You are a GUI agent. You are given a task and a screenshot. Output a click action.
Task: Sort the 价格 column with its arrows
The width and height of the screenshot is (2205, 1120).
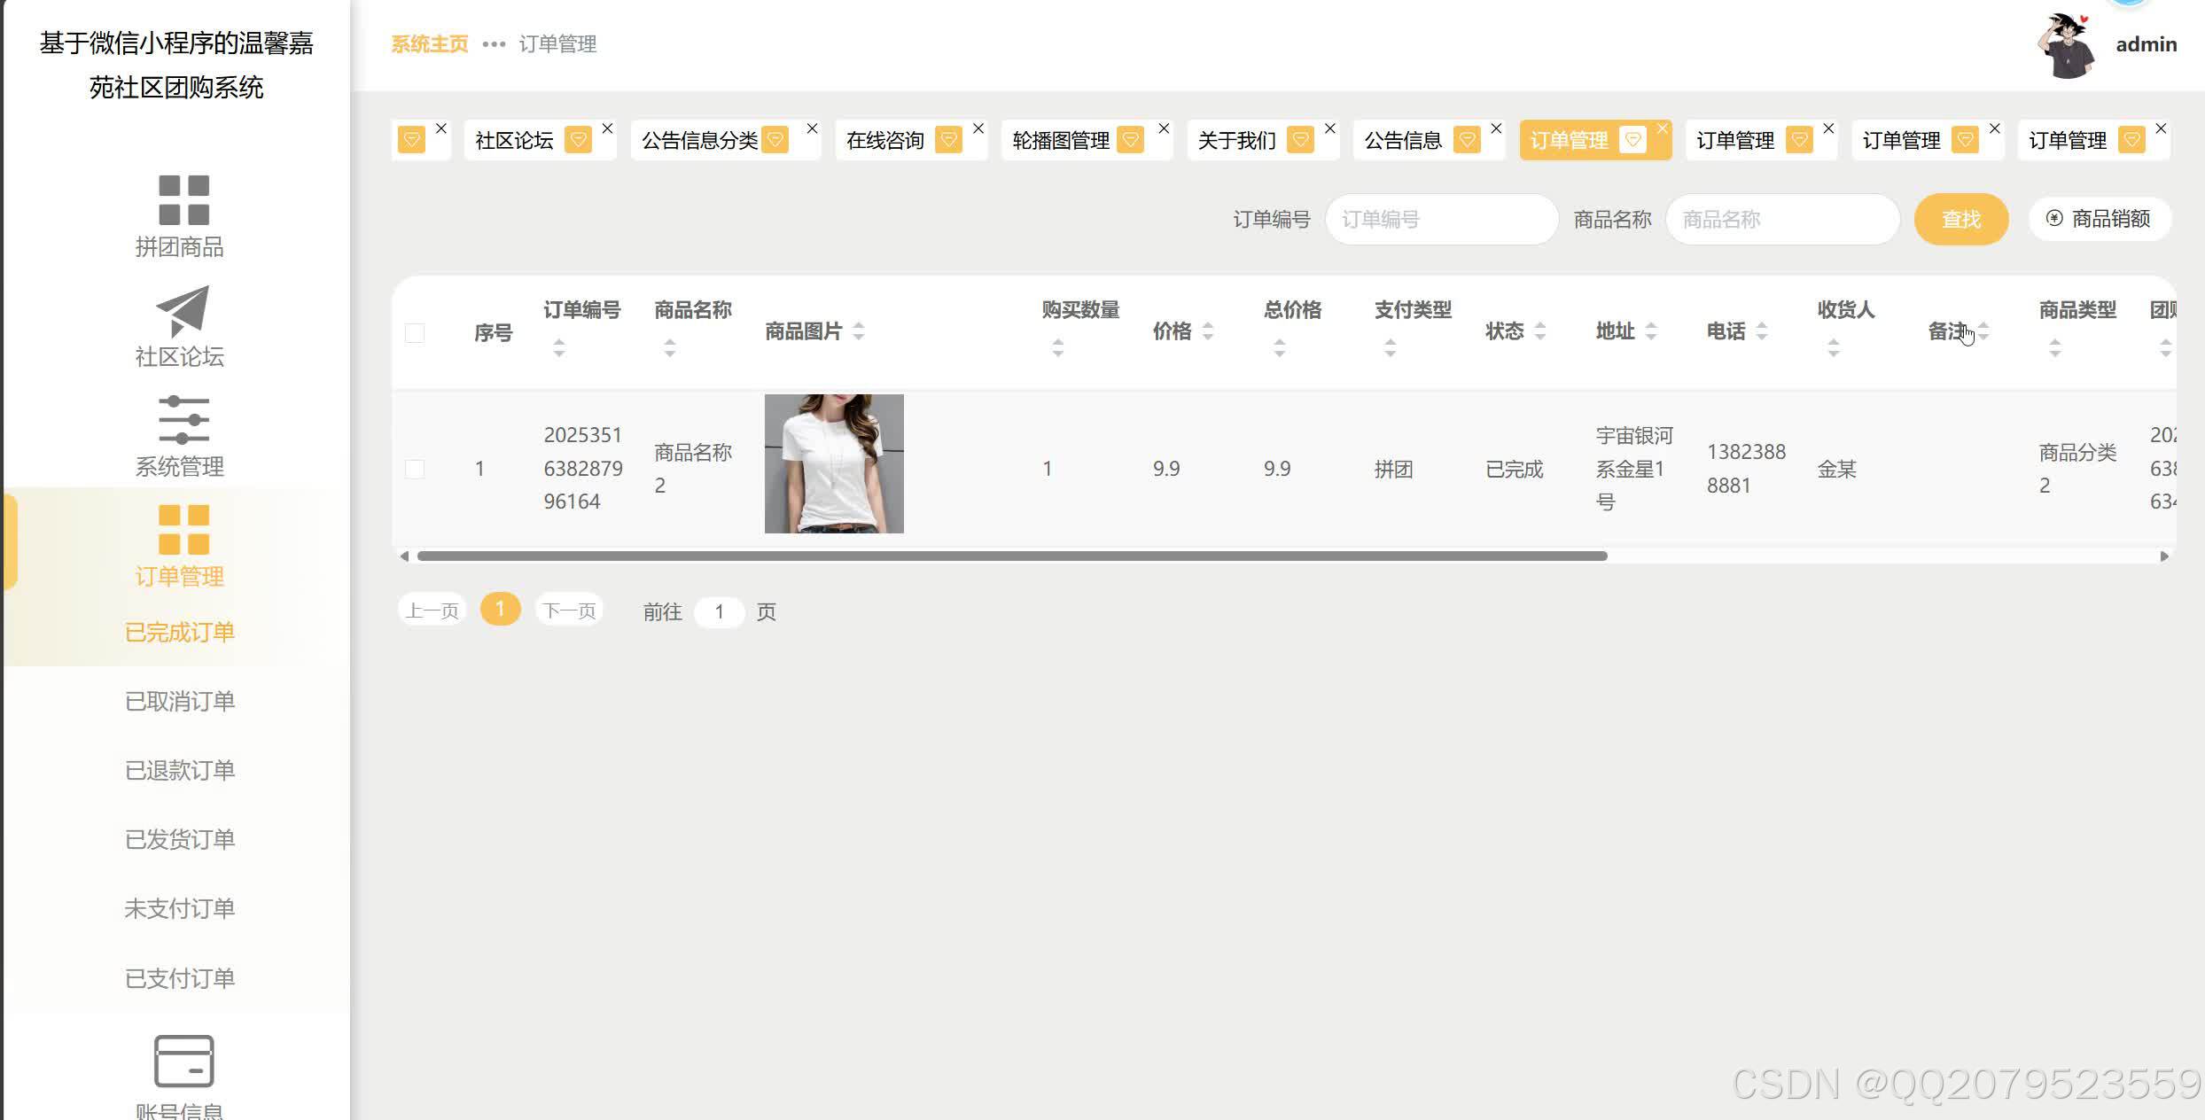click(x=1209, y=331)
